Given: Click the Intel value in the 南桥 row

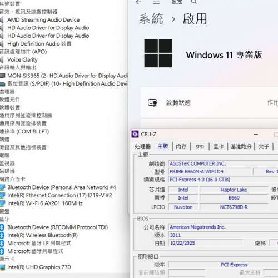Looking at the screenshot, I should pos(183,198).
